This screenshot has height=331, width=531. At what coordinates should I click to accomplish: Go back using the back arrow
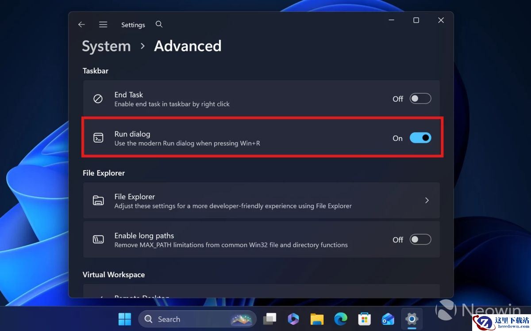[81, 25]
